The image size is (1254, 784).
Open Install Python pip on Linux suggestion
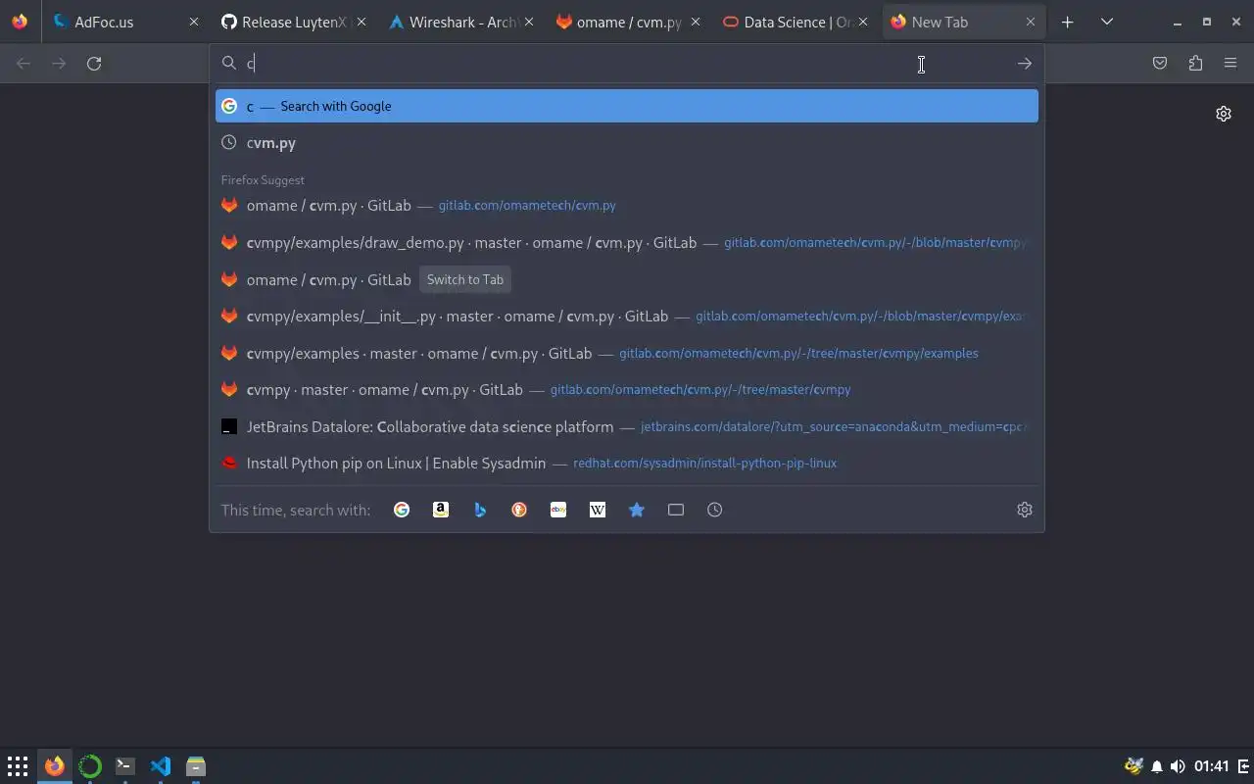(627, 463)
